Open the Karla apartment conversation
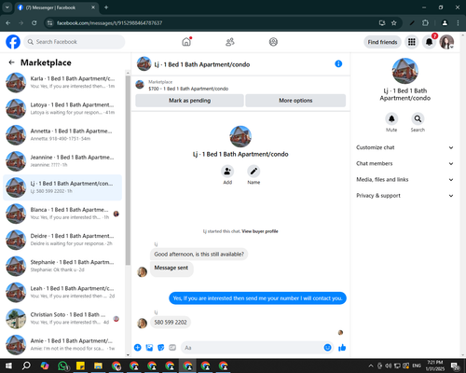The height and width of the screenshot is (373, 466). point(62,82)
